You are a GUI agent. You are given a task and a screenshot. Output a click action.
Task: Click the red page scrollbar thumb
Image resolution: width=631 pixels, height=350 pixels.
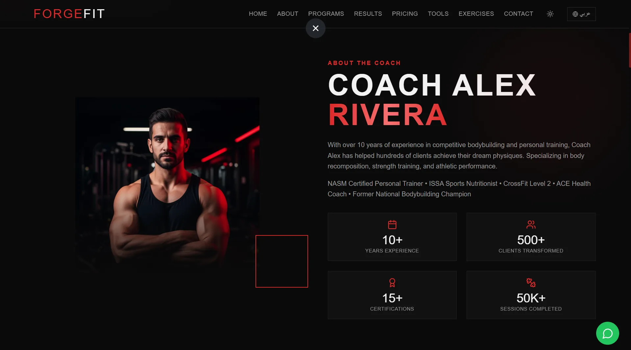point(630,50)
